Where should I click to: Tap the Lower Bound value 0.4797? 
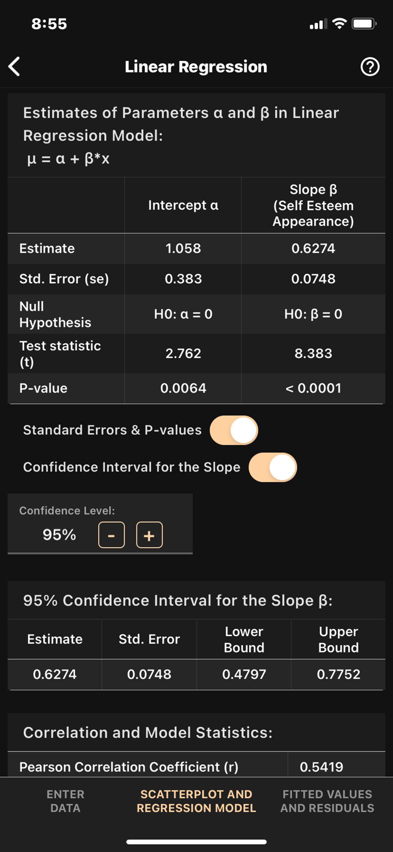point(244,674)
